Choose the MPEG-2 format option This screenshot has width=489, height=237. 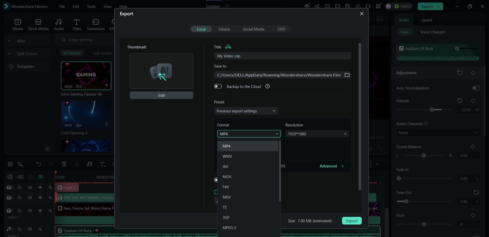[x=248, y=228]
